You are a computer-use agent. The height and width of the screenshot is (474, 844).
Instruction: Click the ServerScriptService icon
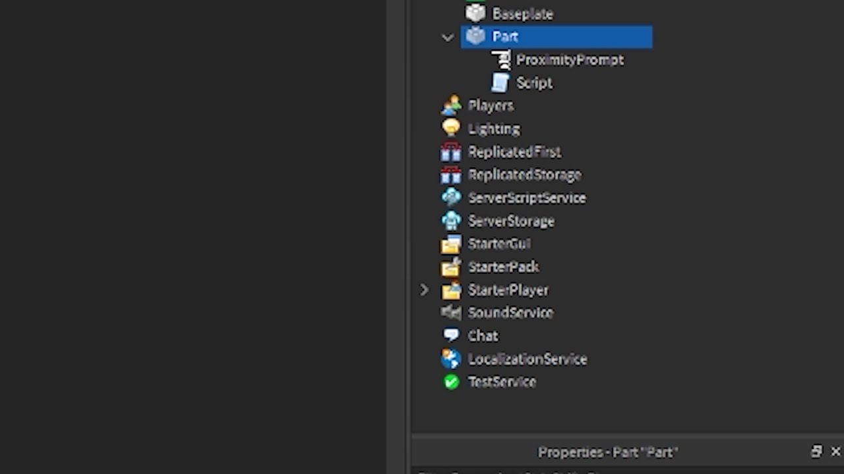click(452, 197)
